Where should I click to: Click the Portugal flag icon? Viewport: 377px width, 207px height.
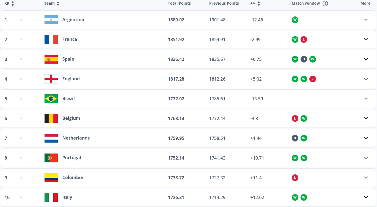pyautogui.click(x=51, y=158)
